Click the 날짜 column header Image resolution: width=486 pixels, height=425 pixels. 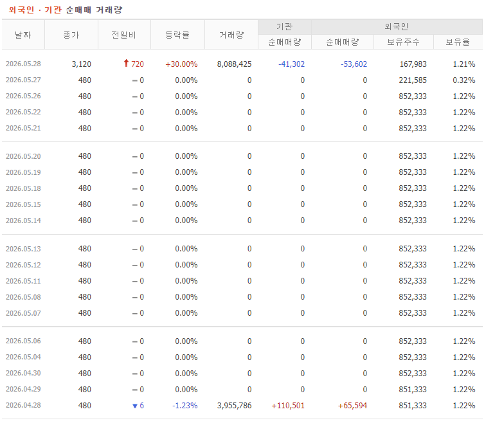[x=23, y=35]
